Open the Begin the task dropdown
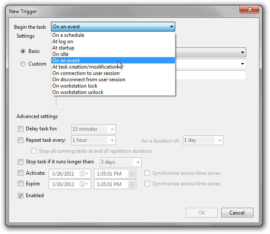 [113, 27]
